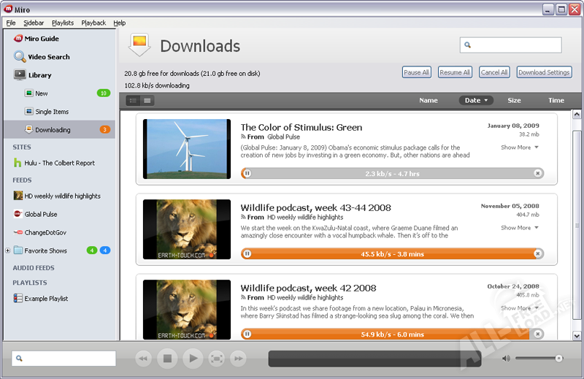Open Video Search in the sidebar
Image resolution: width=584 pixels, height=379 pixels.
pos(49,57)
